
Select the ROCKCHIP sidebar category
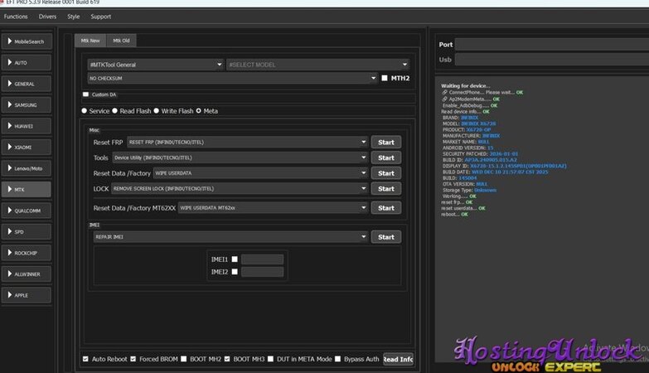click(x=27, y=253)
